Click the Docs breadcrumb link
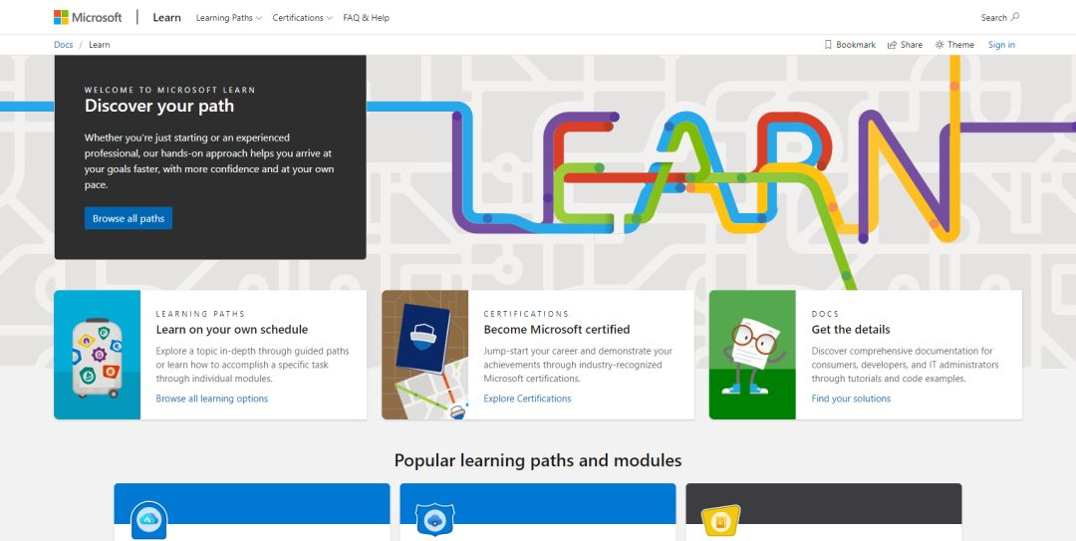1076x541 pixels. tap(64, 45)
